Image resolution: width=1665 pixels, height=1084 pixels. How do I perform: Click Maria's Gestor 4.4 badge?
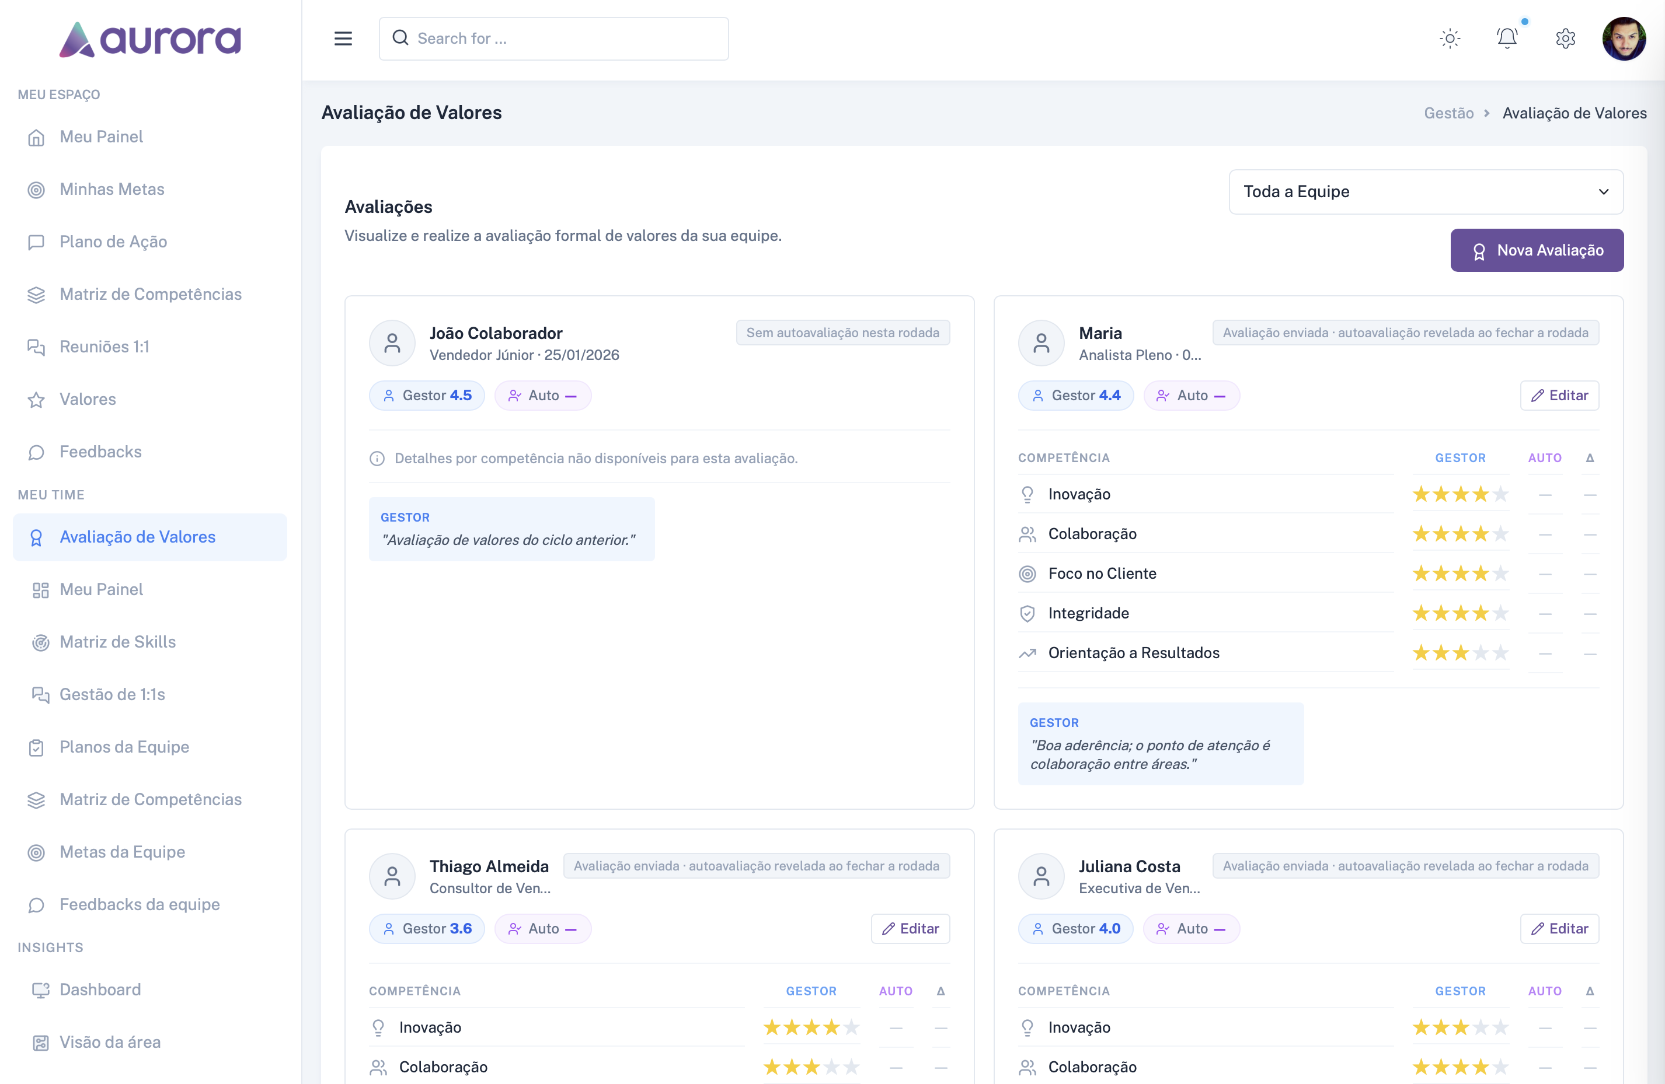(1075, 396)
